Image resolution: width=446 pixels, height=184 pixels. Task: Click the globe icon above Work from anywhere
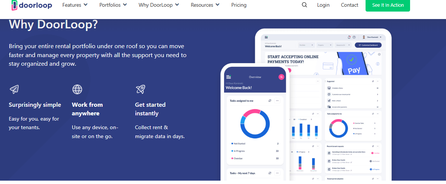pos(77,89)
